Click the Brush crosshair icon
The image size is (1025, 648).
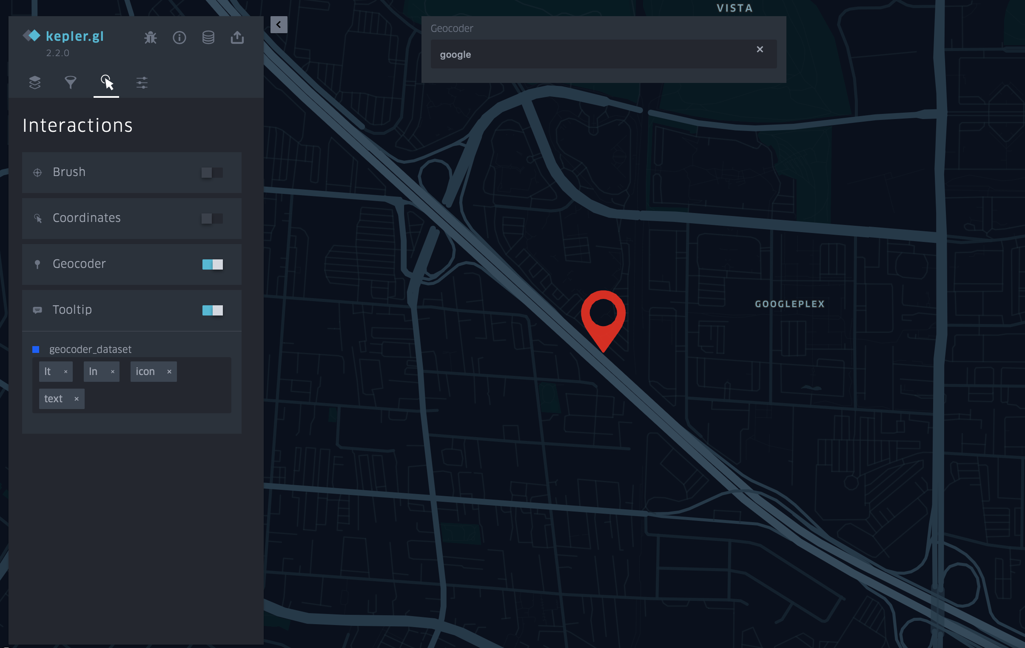[x=37, y=172]
